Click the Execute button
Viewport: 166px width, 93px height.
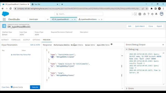coord(35,87)
